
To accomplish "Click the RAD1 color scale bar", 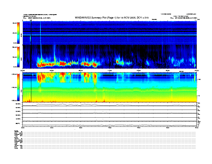I will click(x=18, y=57).
